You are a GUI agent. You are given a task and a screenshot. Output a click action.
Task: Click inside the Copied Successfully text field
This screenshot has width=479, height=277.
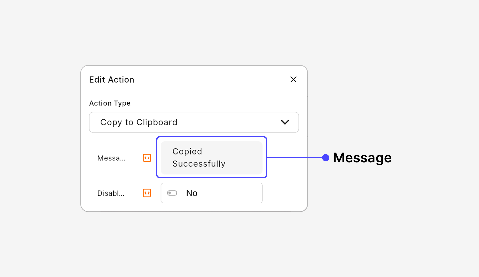click(212, 157)
